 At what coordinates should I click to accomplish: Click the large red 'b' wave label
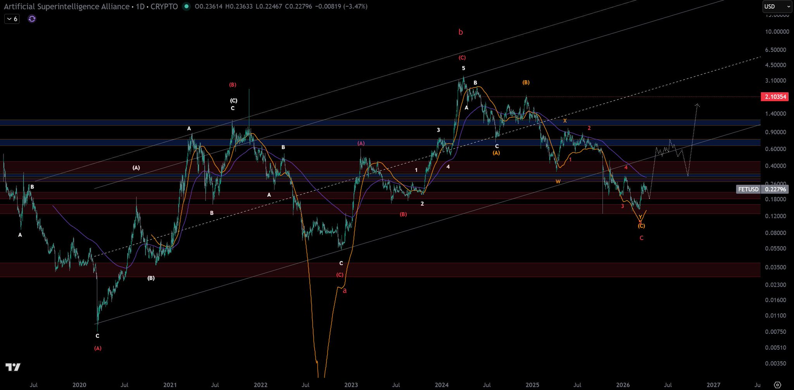tap(461, 32)
